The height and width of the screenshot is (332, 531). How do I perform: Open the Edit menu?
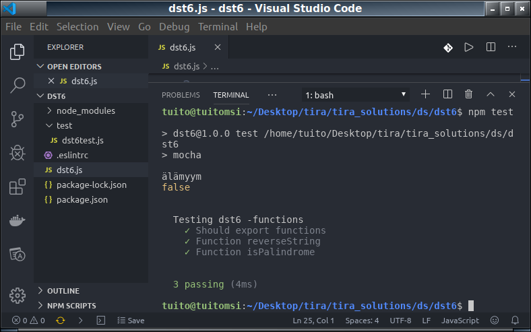[39, 27]
